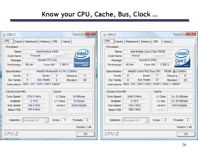Close the right CPU-Z window
The image size is (198, 153).
(x=191, y=34)
